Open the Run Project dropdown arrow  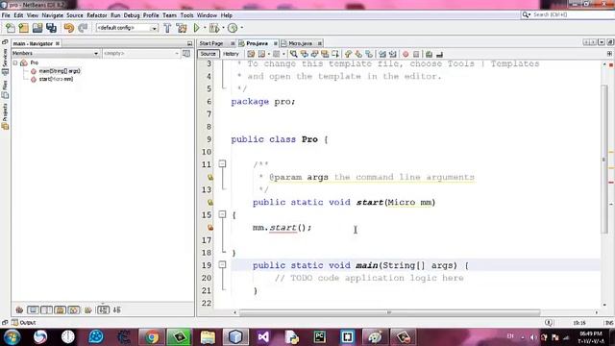(205, 28)
